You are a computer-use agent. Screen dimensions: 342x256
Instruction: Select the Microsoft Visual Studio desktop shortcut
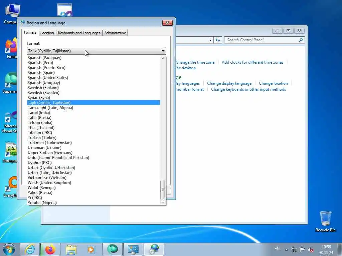(x=9, y=122)
